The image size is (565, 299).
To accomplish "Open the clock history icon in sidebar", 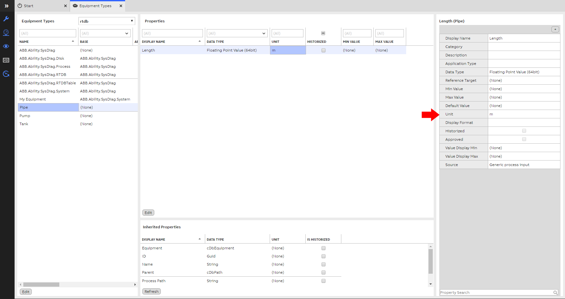I will tap(6, 74).
